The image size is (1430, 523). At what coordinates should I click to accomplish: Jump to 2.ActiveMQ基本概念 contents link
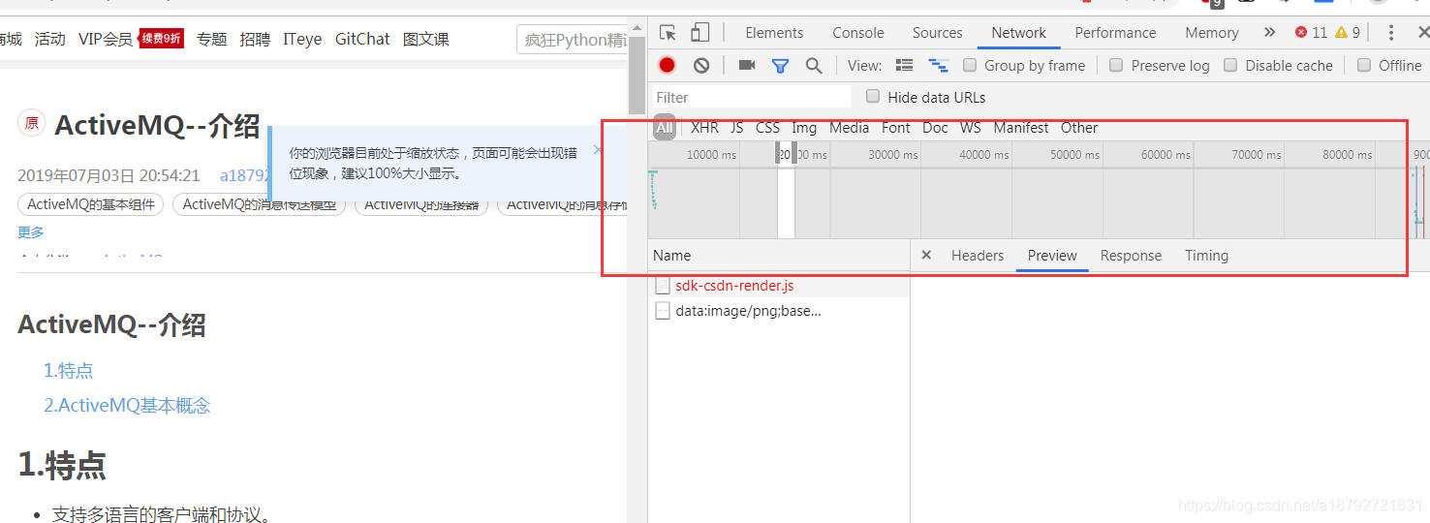(127, 405)
